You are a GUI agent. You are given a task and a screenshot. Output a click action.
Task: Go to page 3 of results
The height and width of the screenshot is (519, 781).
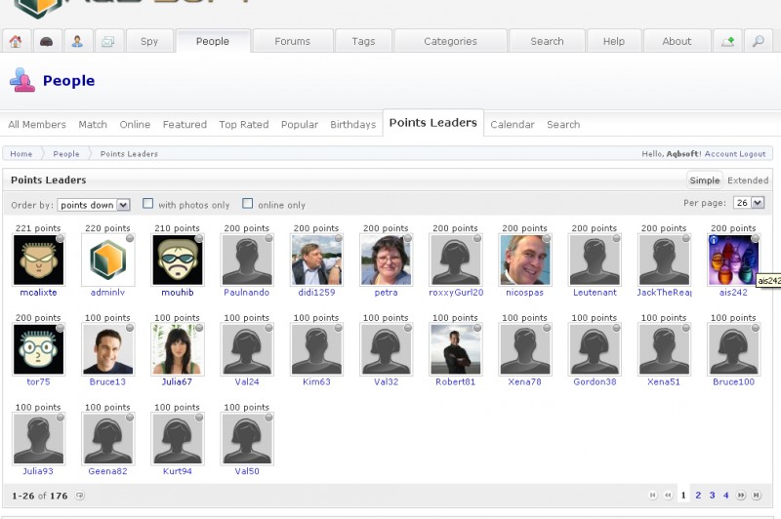(712, 496)
